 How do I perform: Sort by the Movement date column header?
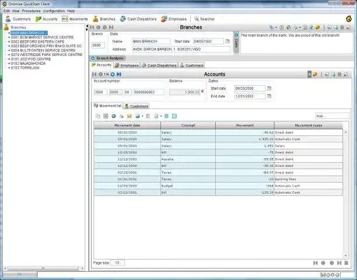[127, 125]
